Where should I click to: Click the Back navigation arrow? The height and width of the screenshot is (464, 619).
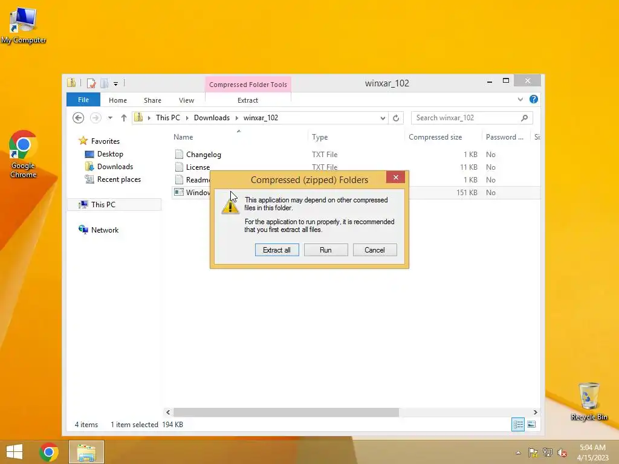coord(78,118)
